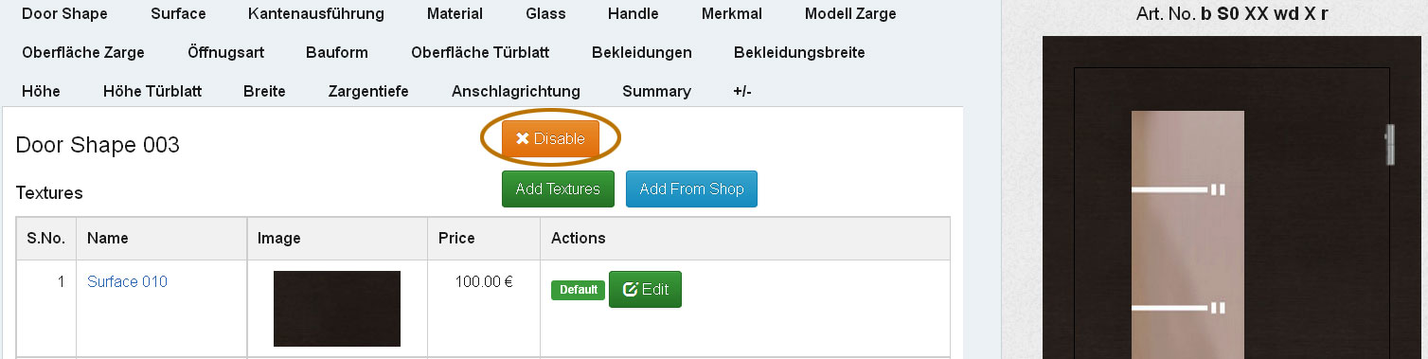Open the Anschlagrichtung tab
The width and height of the screenshot is (1428, 359).
[x=516, y=92]
